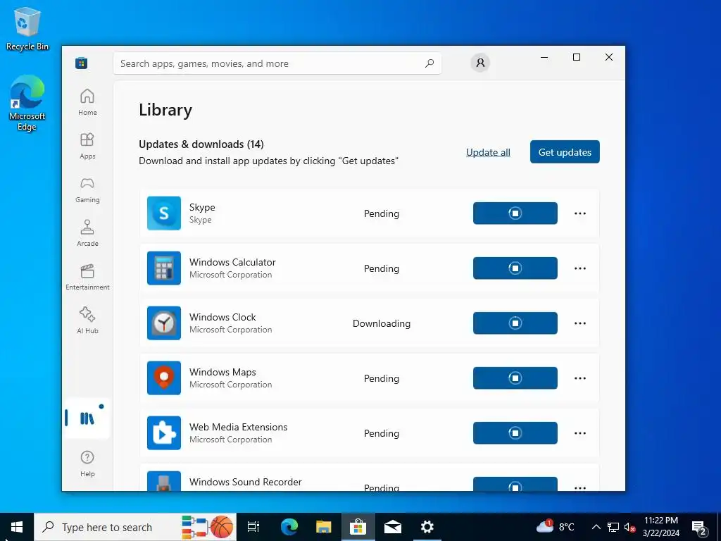Stop the Windows Maps update
721x541 pixels.
[515, 378]
